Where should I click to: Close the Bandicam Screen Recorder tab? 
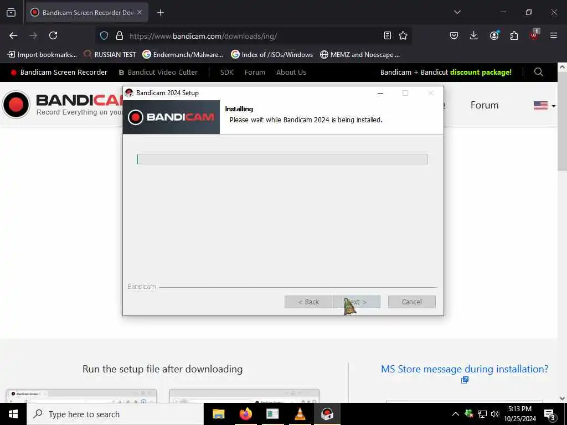click(x=140, y=12)
